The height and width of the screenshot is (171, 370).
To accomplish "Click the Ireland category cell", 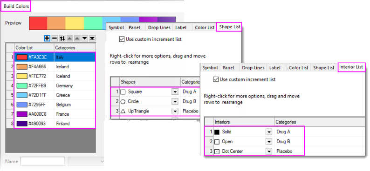I will click(x=75, y=67).
